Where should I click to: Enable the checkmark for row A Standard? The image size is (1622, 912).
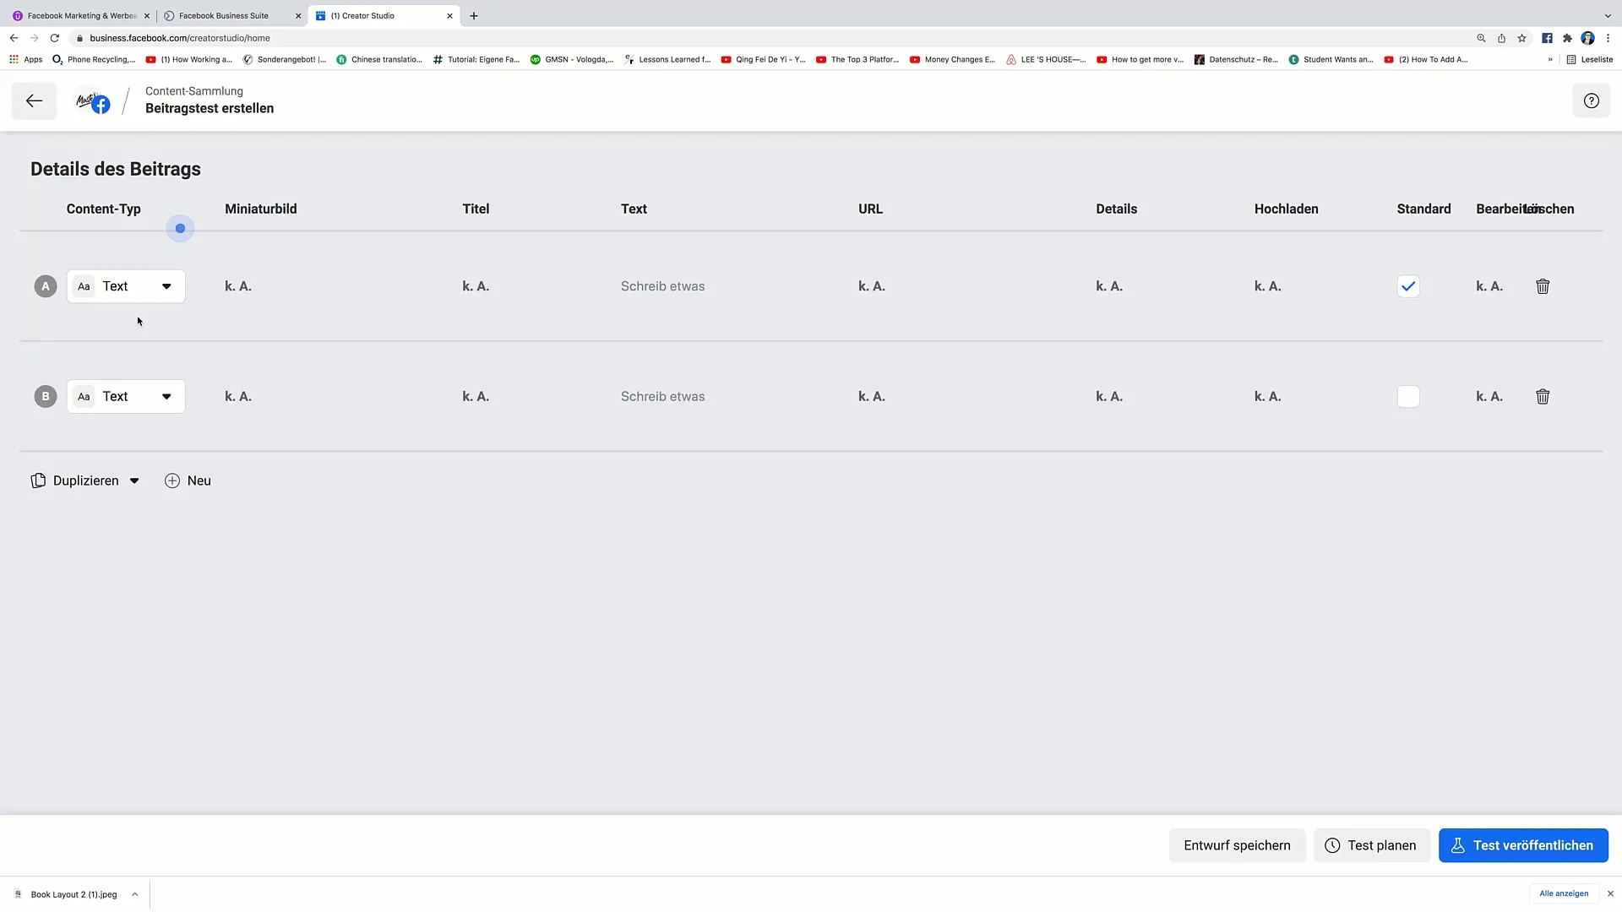point(1408,286)
